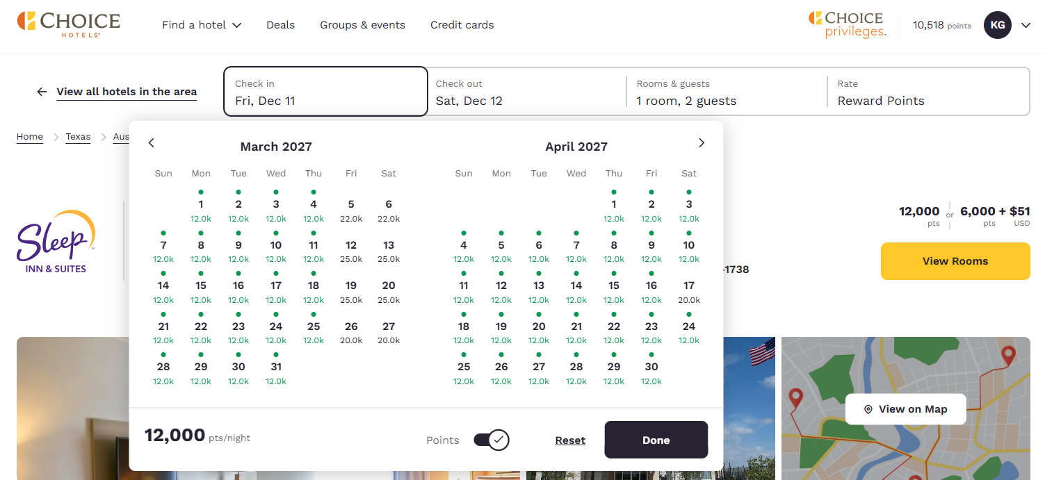Screen dimensions: 1045x480
Task: Click the Home breadcrumb
Action: 30,137
